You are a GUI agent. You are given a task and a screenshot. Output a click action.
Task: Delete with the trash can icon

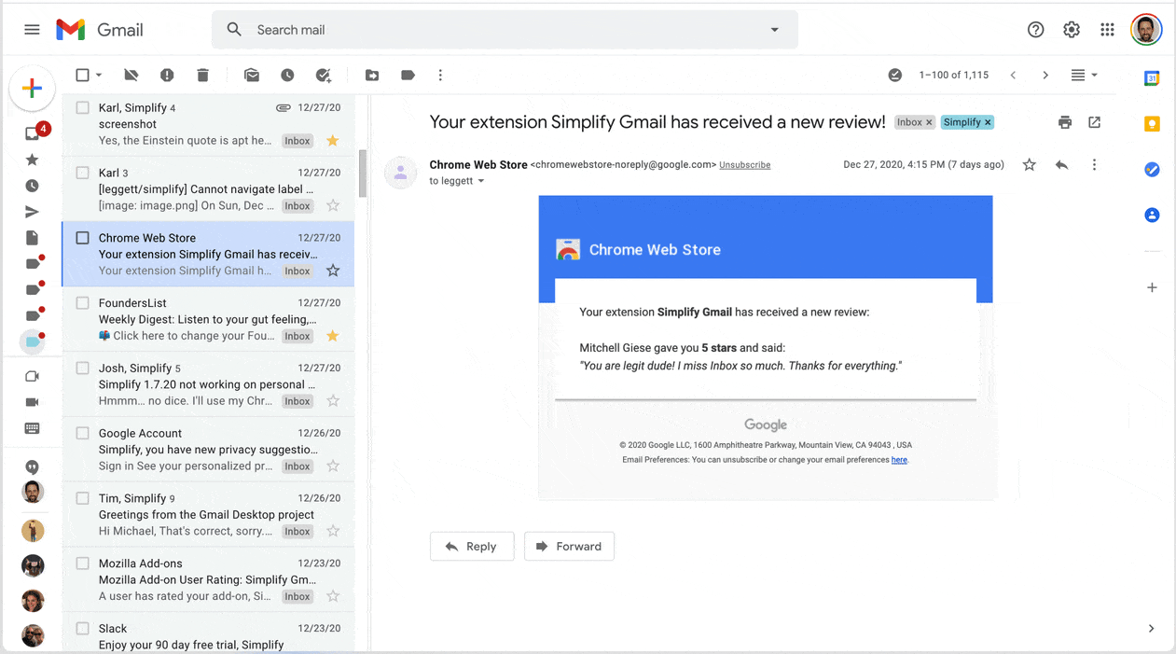(203, 75)
